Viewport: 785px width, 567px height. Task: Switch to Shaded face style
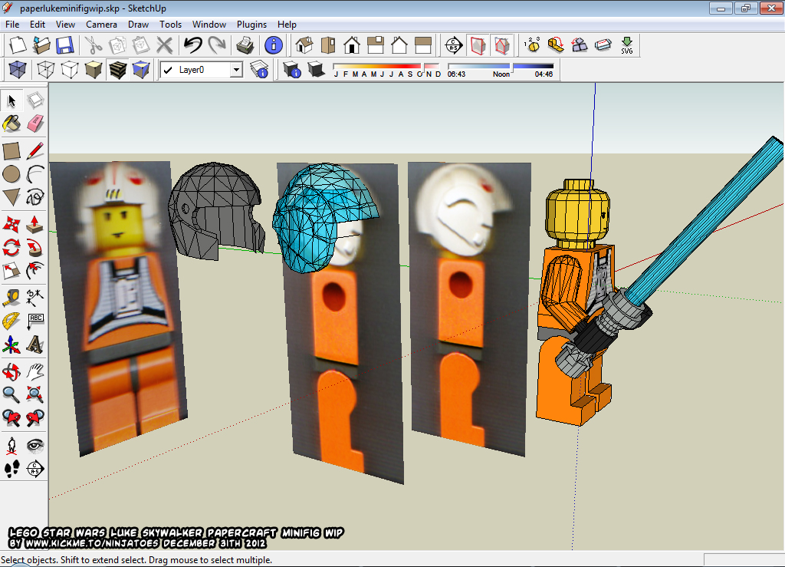pos(94,70)
